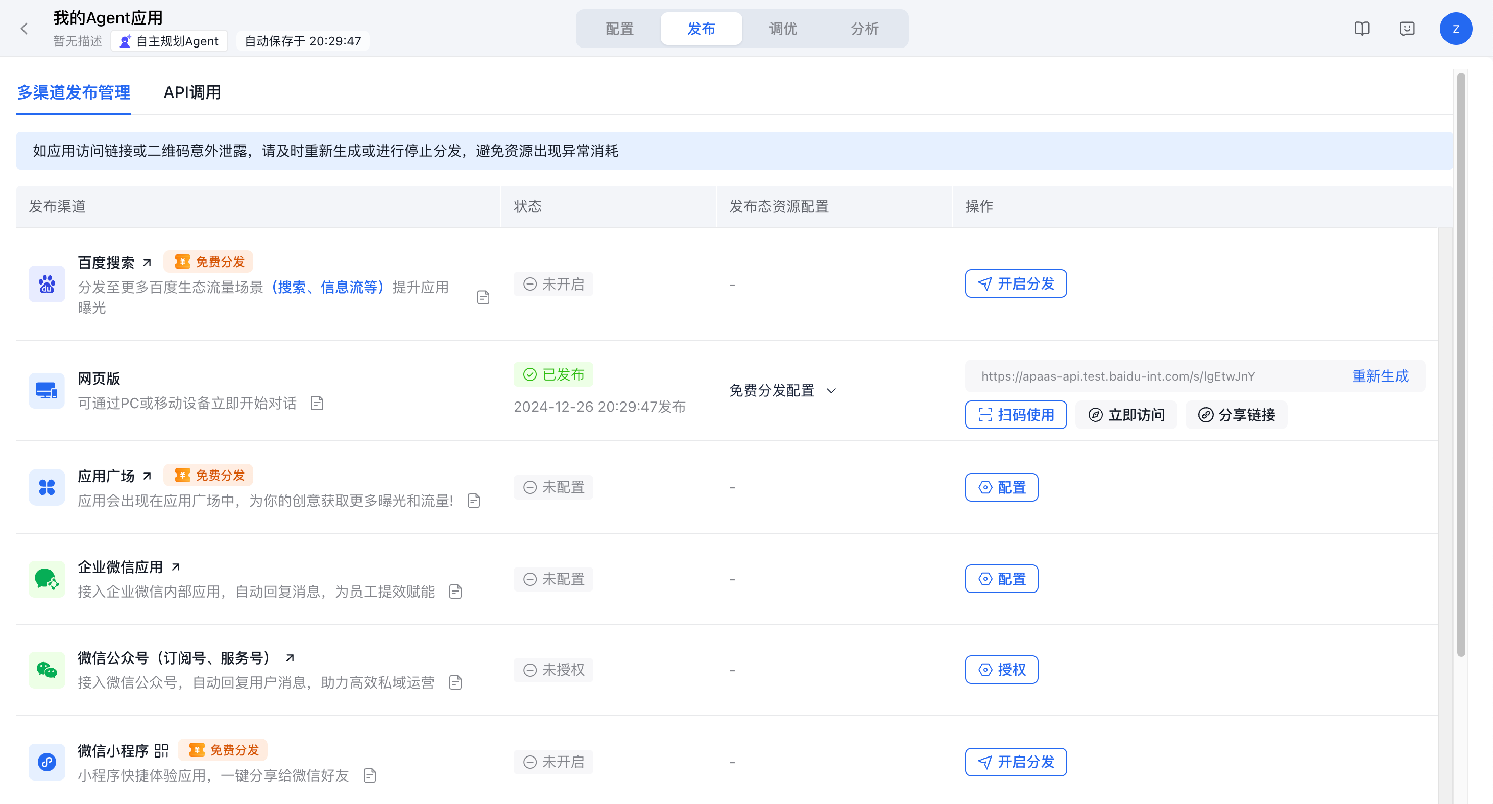The image size is (1493, 804).
Task: View the 百度搜索 description document icon
Action: pyautogui.click(x=484, y=297)
